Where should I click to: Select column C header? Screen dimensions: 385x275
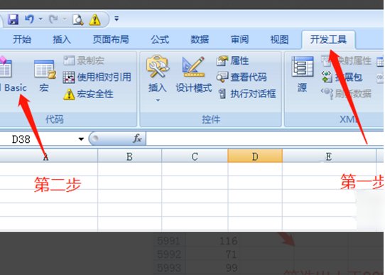click(x=195, y=156)
